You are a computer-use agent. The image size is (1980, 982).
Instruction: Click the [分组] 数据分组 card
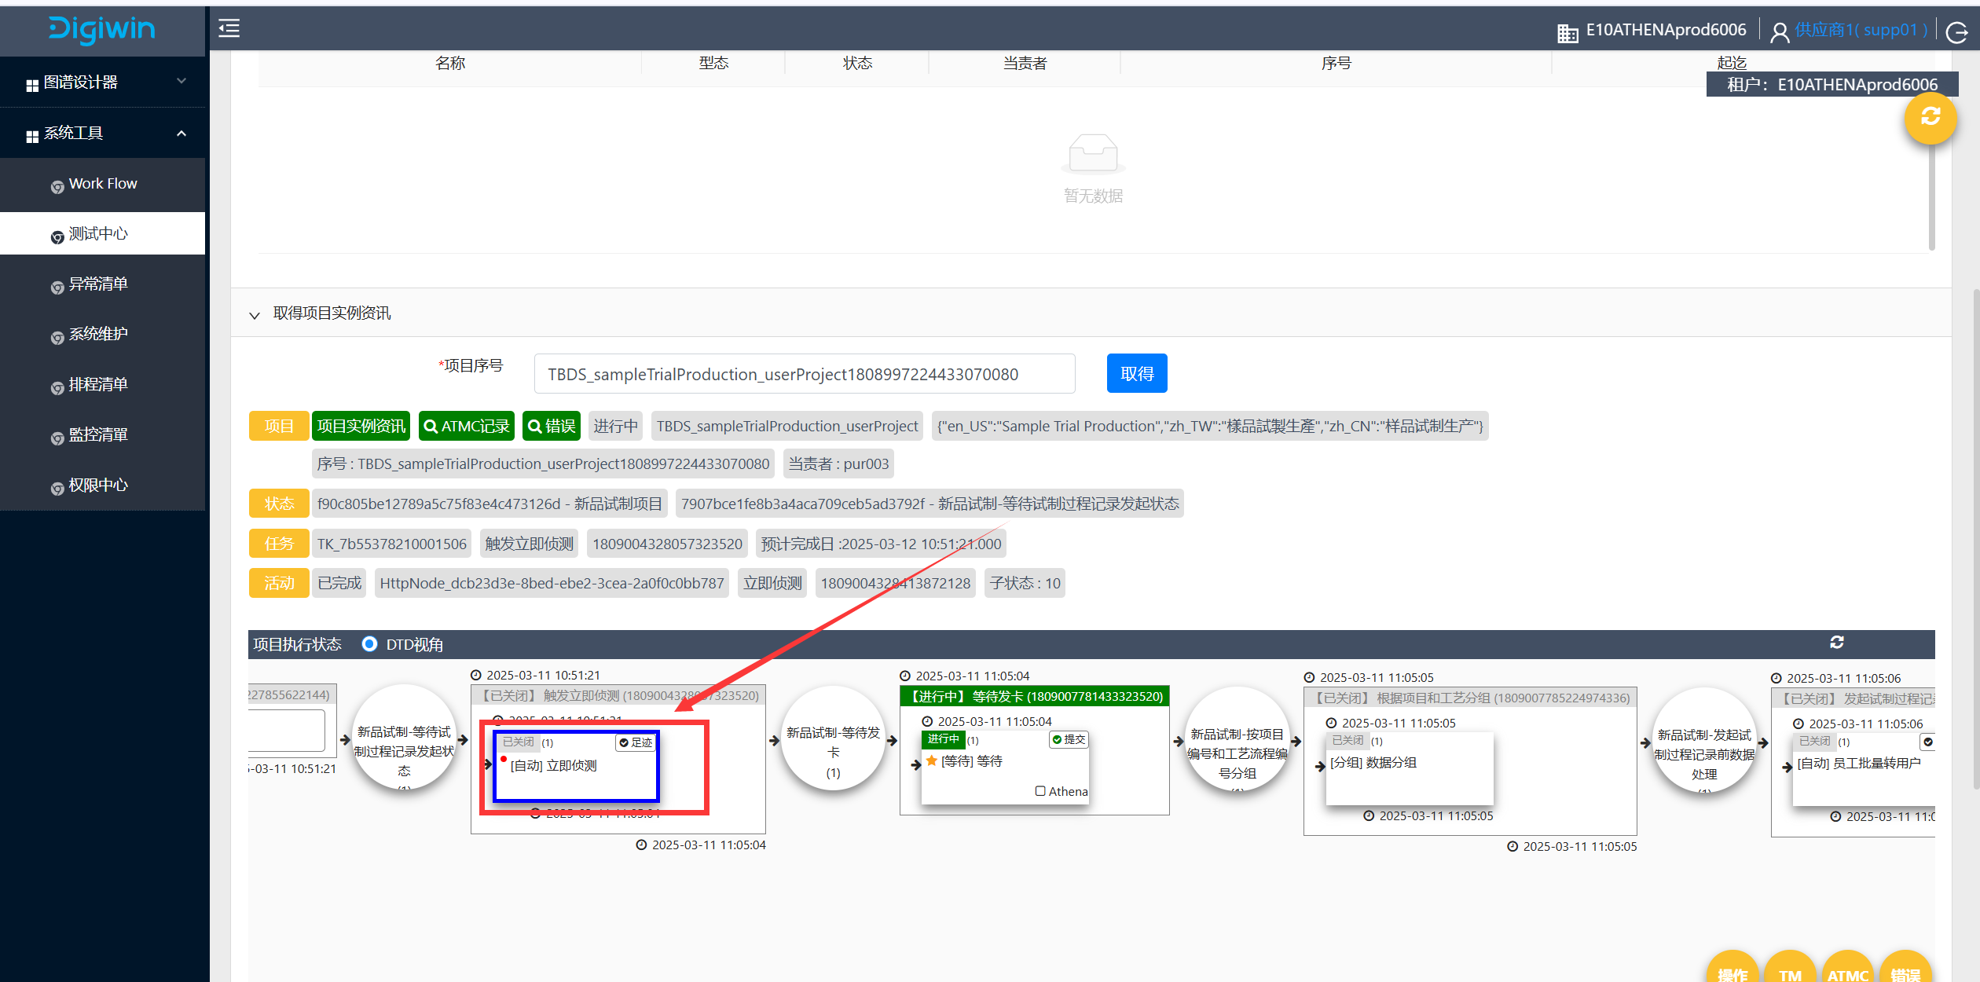point(1409,768)
